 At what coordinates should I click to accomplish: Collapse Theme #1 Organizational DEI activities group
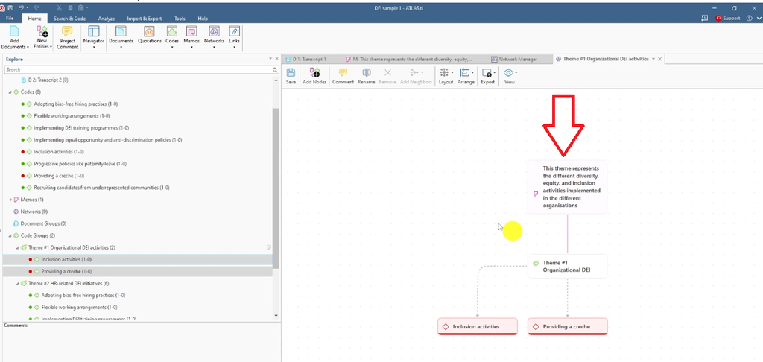coord(18,247)
